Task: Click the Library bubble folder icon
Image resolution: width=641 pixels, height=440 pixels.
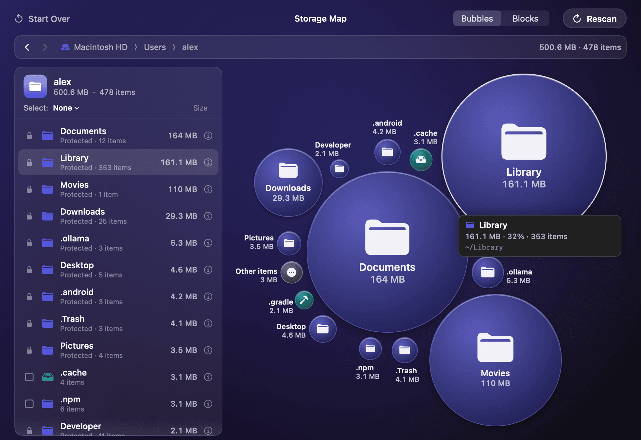Action: 524,142
